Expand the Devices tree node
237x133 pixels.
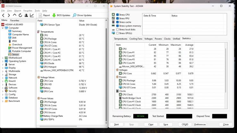(3, 84)
